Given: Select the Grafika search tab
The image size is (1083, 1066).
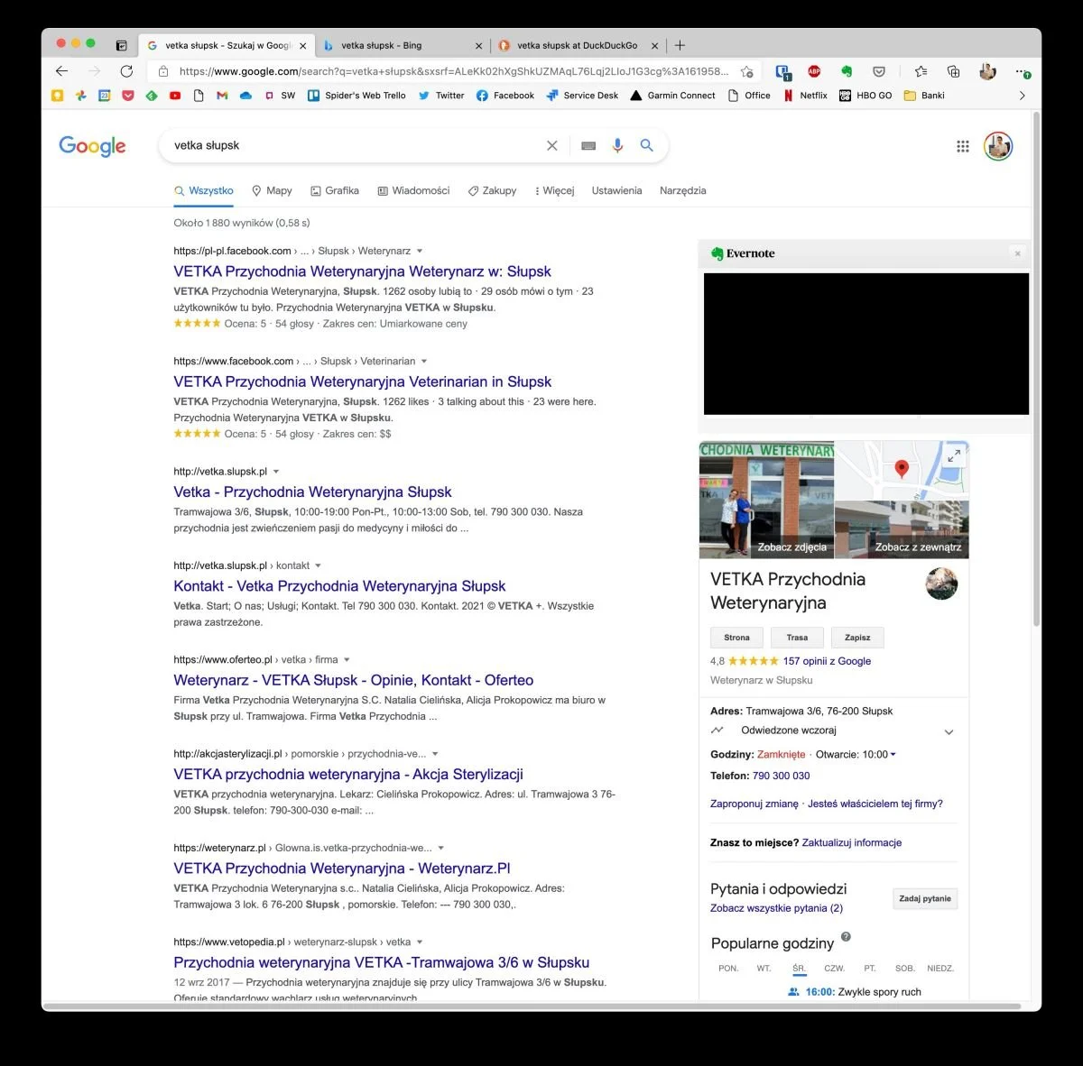Looking at the screenshot, I should click(335, 190).
